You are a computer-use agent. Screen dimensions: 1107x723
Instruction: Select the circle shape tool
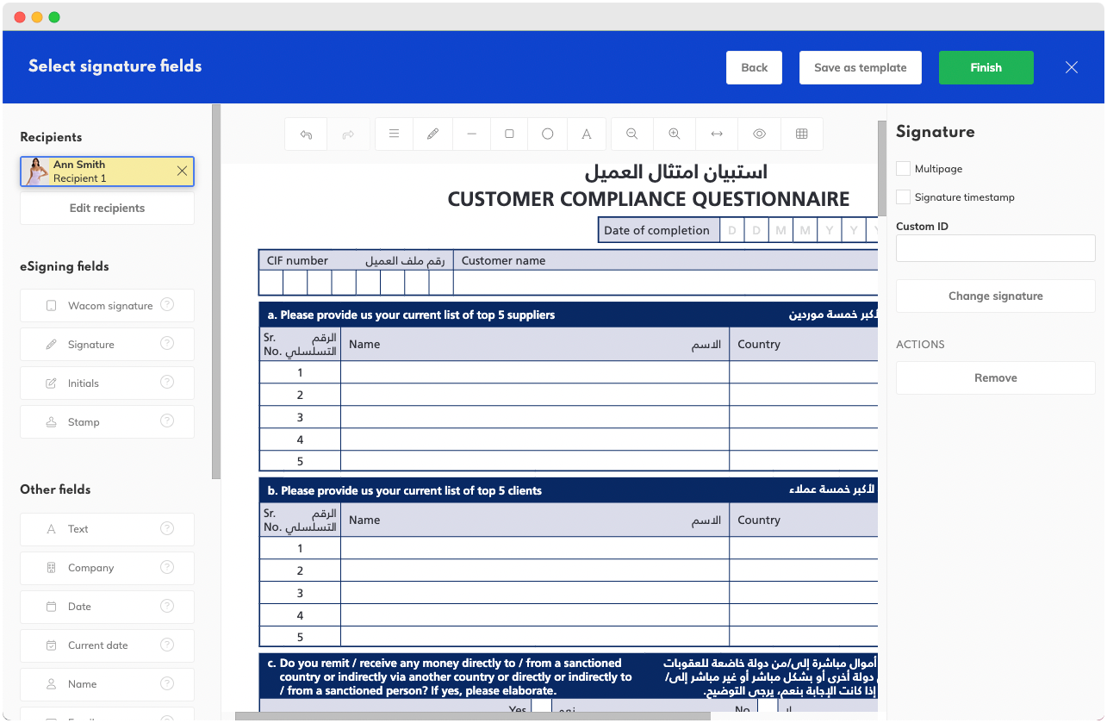[547, 134]
